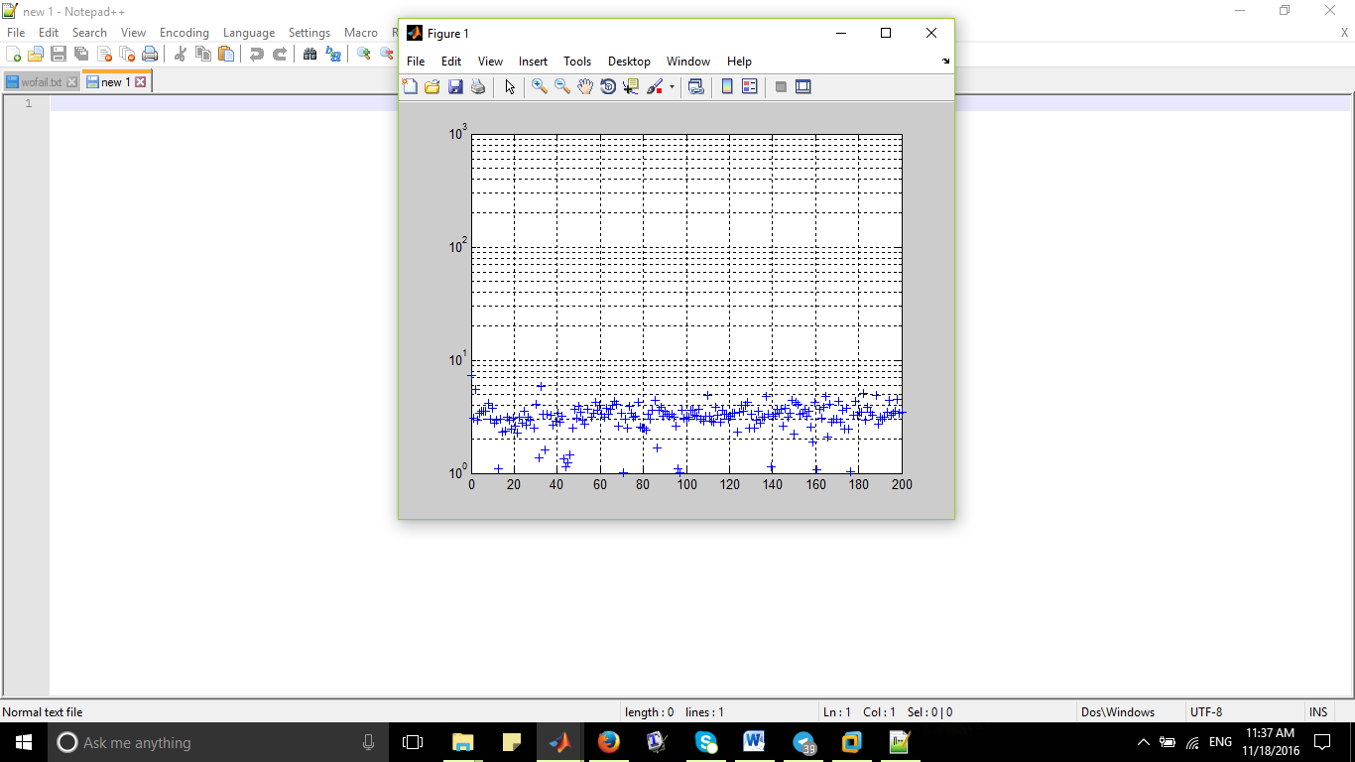Viewport: 1355px width, 762px height.
Task: Click Notepad++ Paste icon
Action: tap(226, 55)
